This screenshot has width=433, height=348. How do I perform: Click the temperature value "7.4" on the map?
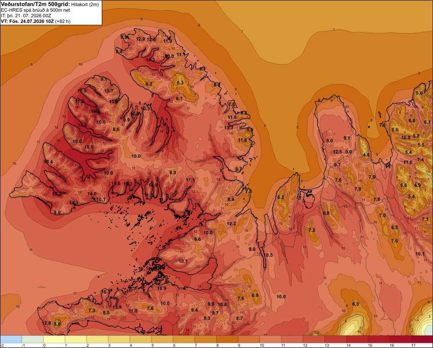tap(420, 160)
